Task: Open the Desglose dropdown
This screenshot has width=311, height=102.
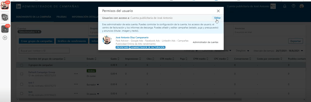Action: 243,51
